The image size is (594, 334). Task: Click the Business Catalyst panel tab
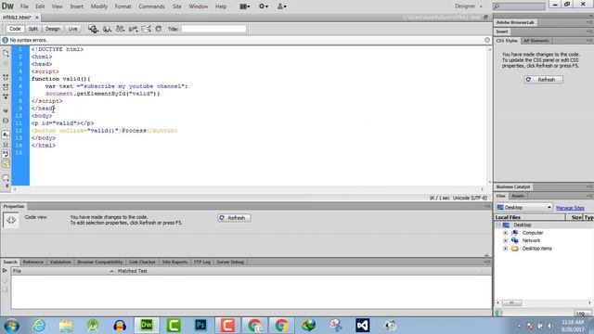tap(513, 186)
